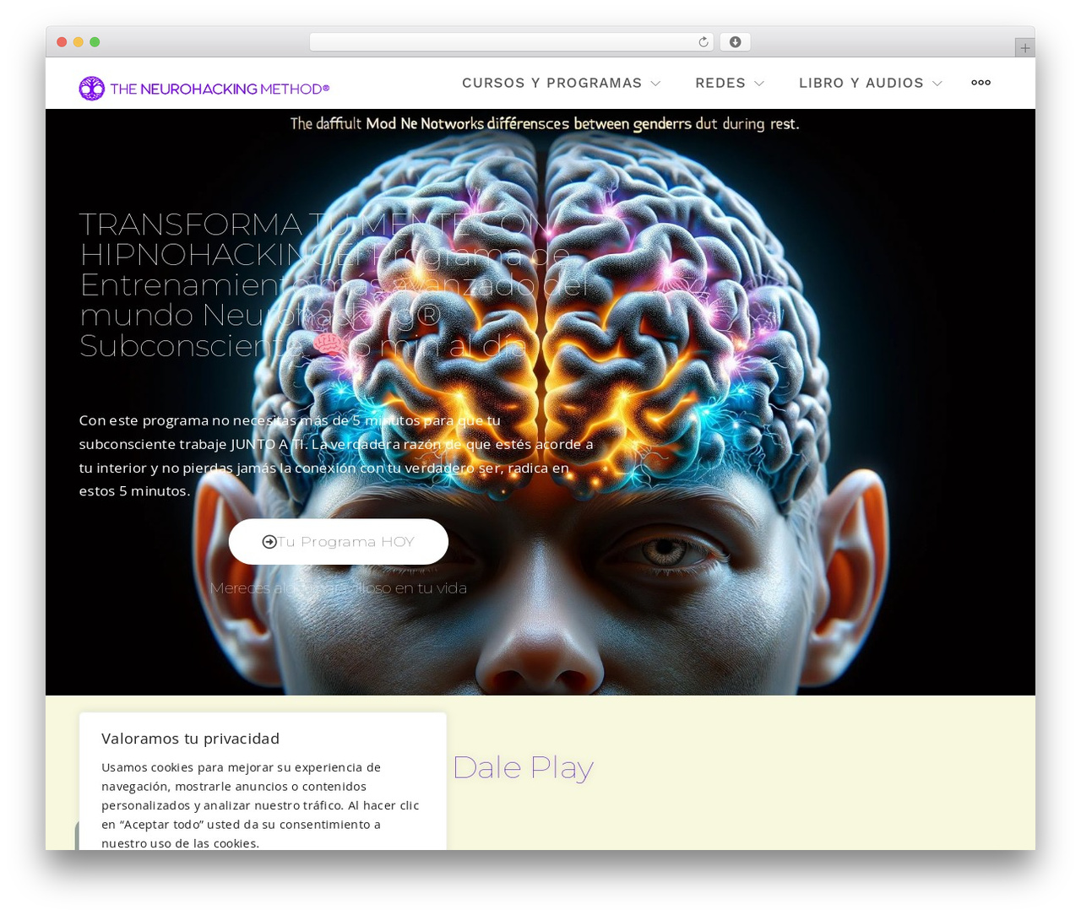The width and height of the screenshot is (1081, 915).
Task: Click the brain image caption about Mod Ne Notworks
Action: click(x=545, y=124)
